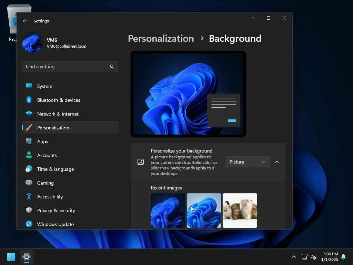Open Windows Update page
This screenshot has width=353, height=265.
pos(70,224)
